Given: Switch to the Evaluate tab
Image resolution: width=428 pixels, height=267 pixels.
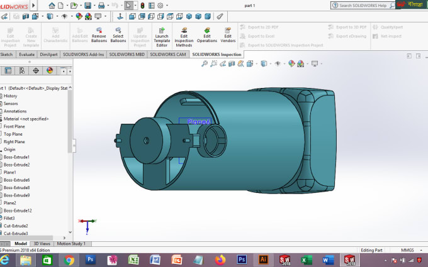Looking at the screenshot, I should point(26,55).
